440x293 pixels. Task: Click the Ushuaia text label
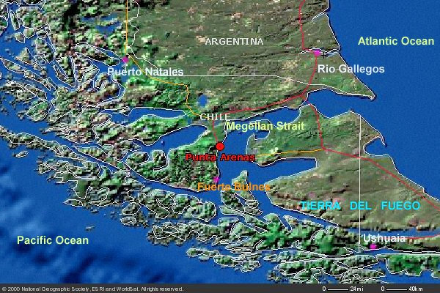pyautogui.click(x=385, y=239)
